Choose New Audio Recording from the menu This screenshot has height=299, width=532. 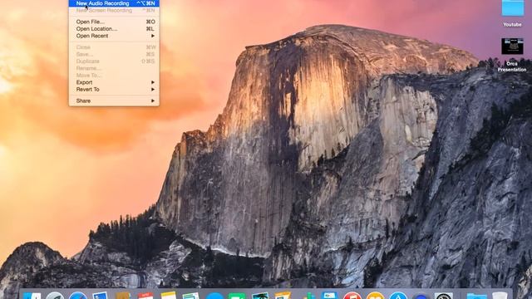[114, 3]
